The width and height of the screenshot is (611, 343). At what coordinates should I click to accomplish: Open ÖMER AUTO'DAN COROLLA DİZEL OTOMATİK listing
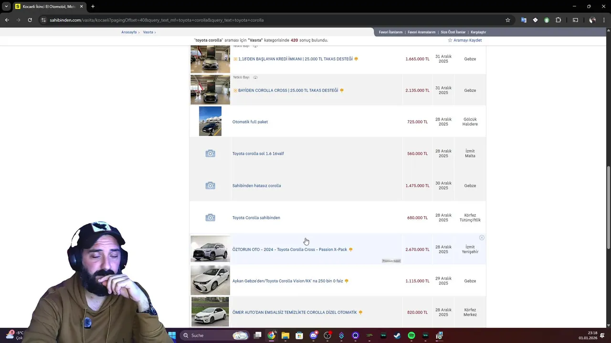pos(295,313)
